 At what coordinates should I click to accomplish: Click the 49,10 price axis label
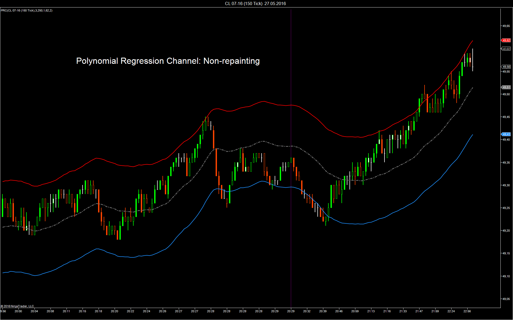click(x=506, y=276)
